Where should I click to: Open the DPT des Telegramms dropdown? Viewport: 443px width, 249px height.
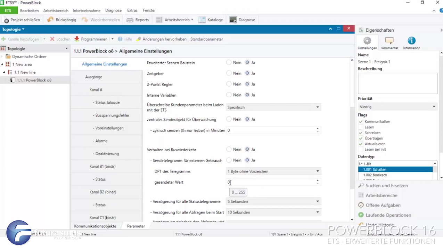pos(273,171)
